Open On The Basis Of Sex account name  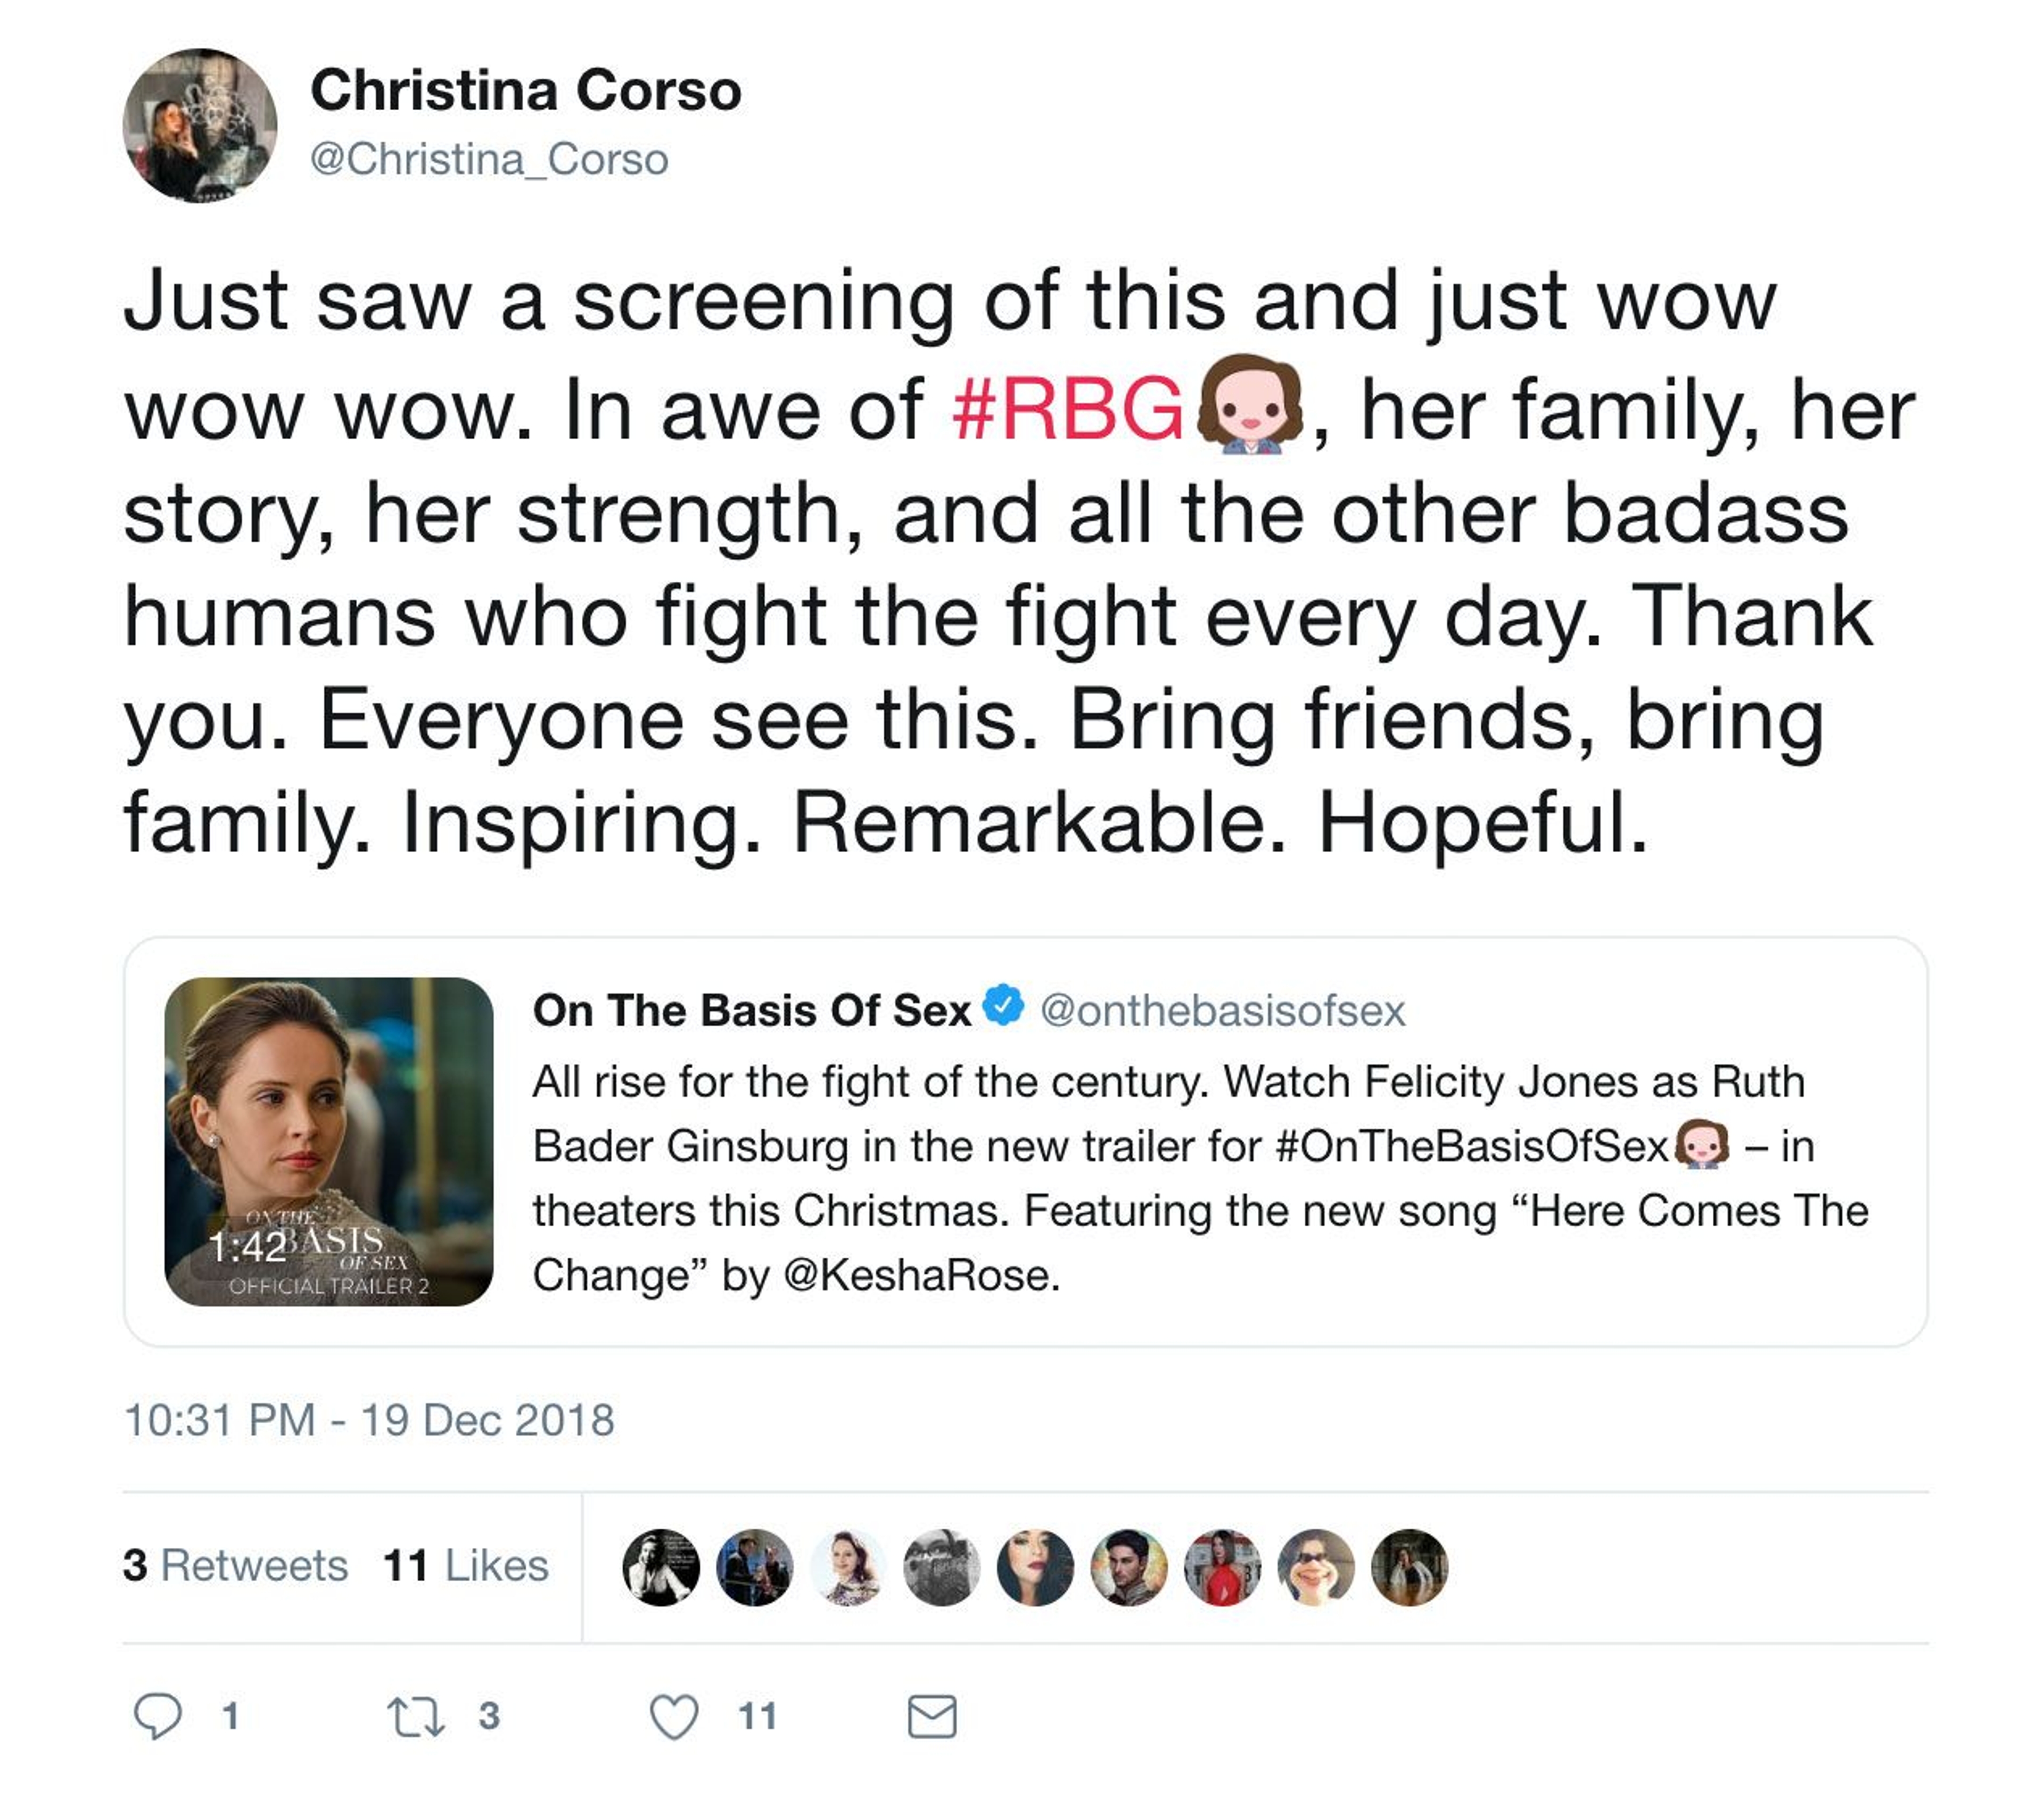(752, 1010)
